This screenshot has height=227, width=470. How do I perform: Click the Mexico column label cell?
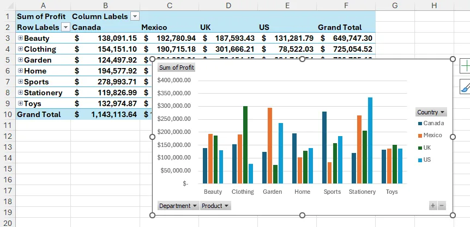(170, 27)
